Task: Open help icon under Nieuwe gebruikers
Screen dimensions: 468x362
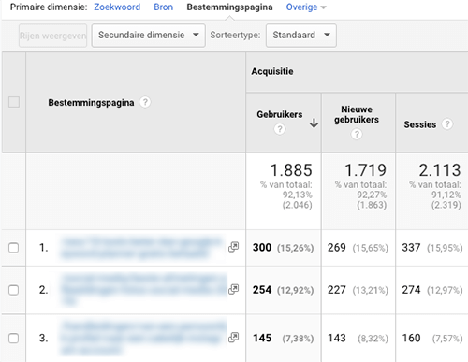Action: point(357,134)
